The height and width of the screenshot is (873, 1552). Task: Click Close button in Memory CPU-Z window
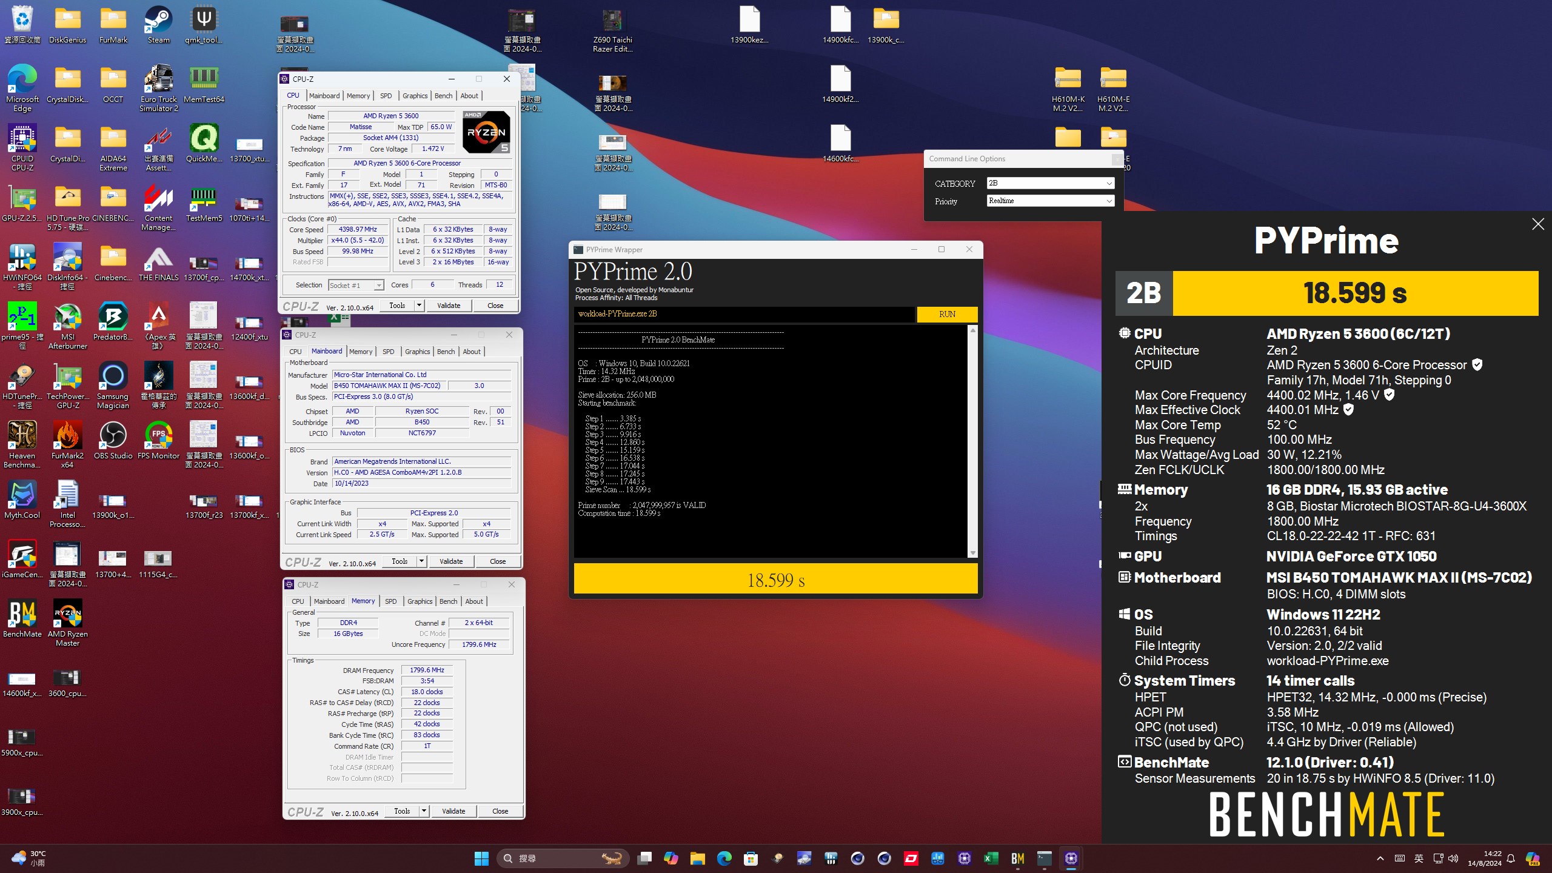(500, 811)
